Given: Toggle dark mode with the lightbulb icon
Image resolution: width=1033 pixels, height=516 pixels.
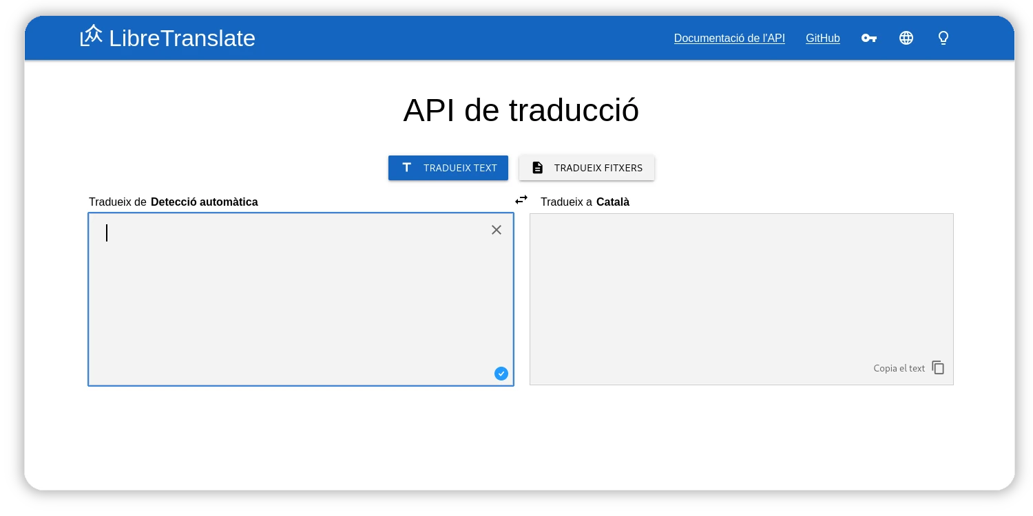Looking at the screenshot, I should (x=943, y=38).
